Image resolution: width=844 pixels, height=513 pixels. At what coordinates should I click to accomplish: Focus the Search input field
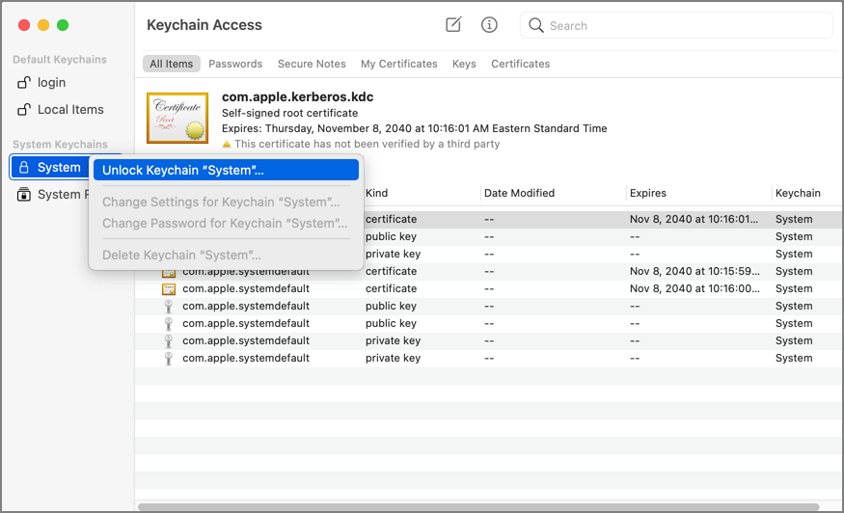point(676,25)
